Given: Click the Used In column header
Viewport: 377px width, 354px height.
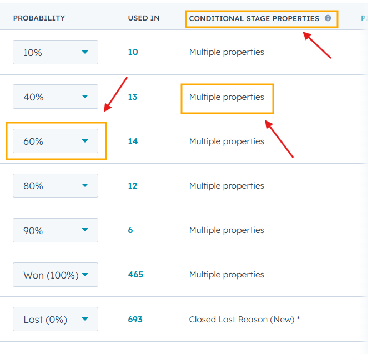Looking at the screenshot, I should 144,18.
